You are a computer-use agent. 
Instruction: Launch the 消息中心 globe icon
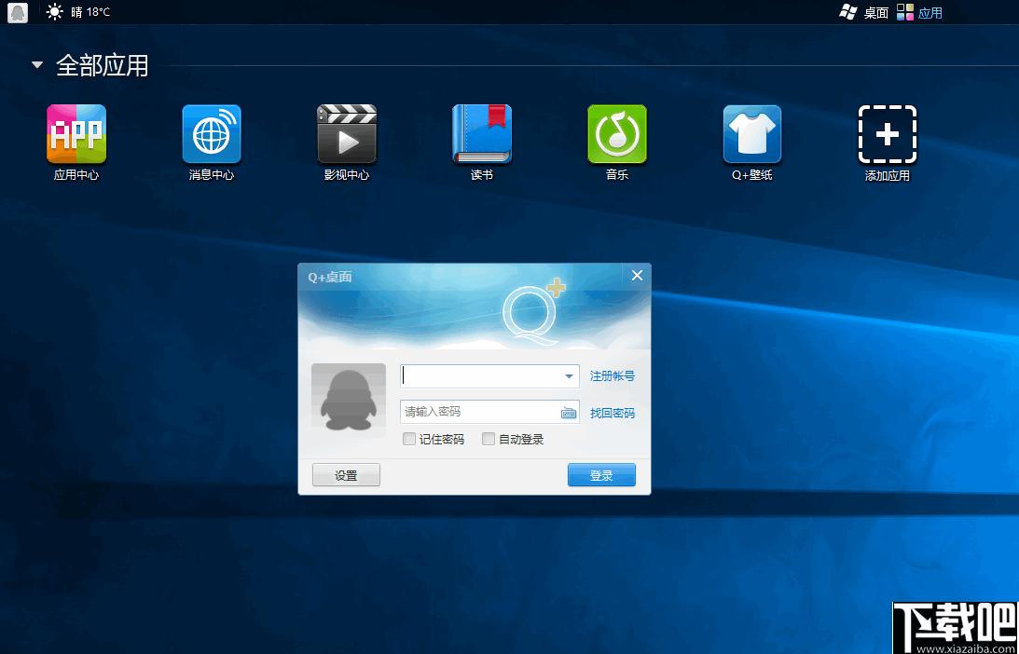[x=212, y=134]
